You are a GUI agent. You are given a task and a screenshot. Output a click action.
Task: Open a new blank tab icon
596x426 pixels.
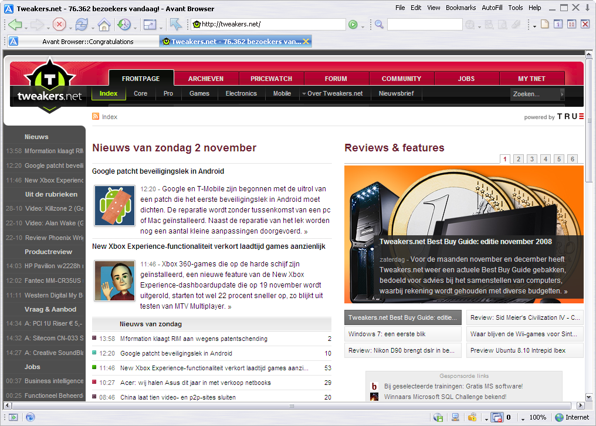tap(545, 24)
